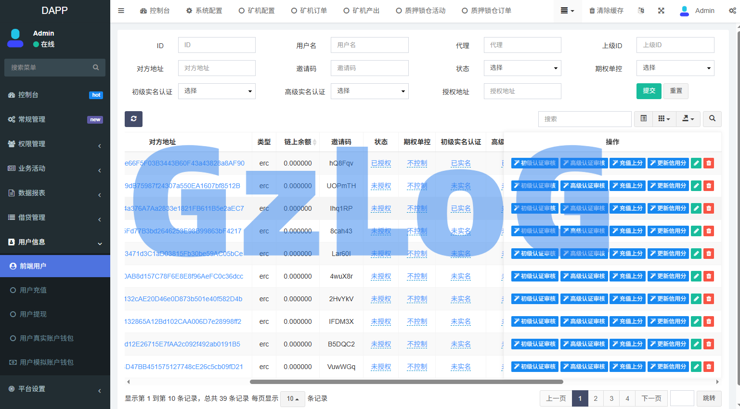Toggle 不控制 in the 期权单控 column
740x409 pixels.
click(x=416, y=163)
